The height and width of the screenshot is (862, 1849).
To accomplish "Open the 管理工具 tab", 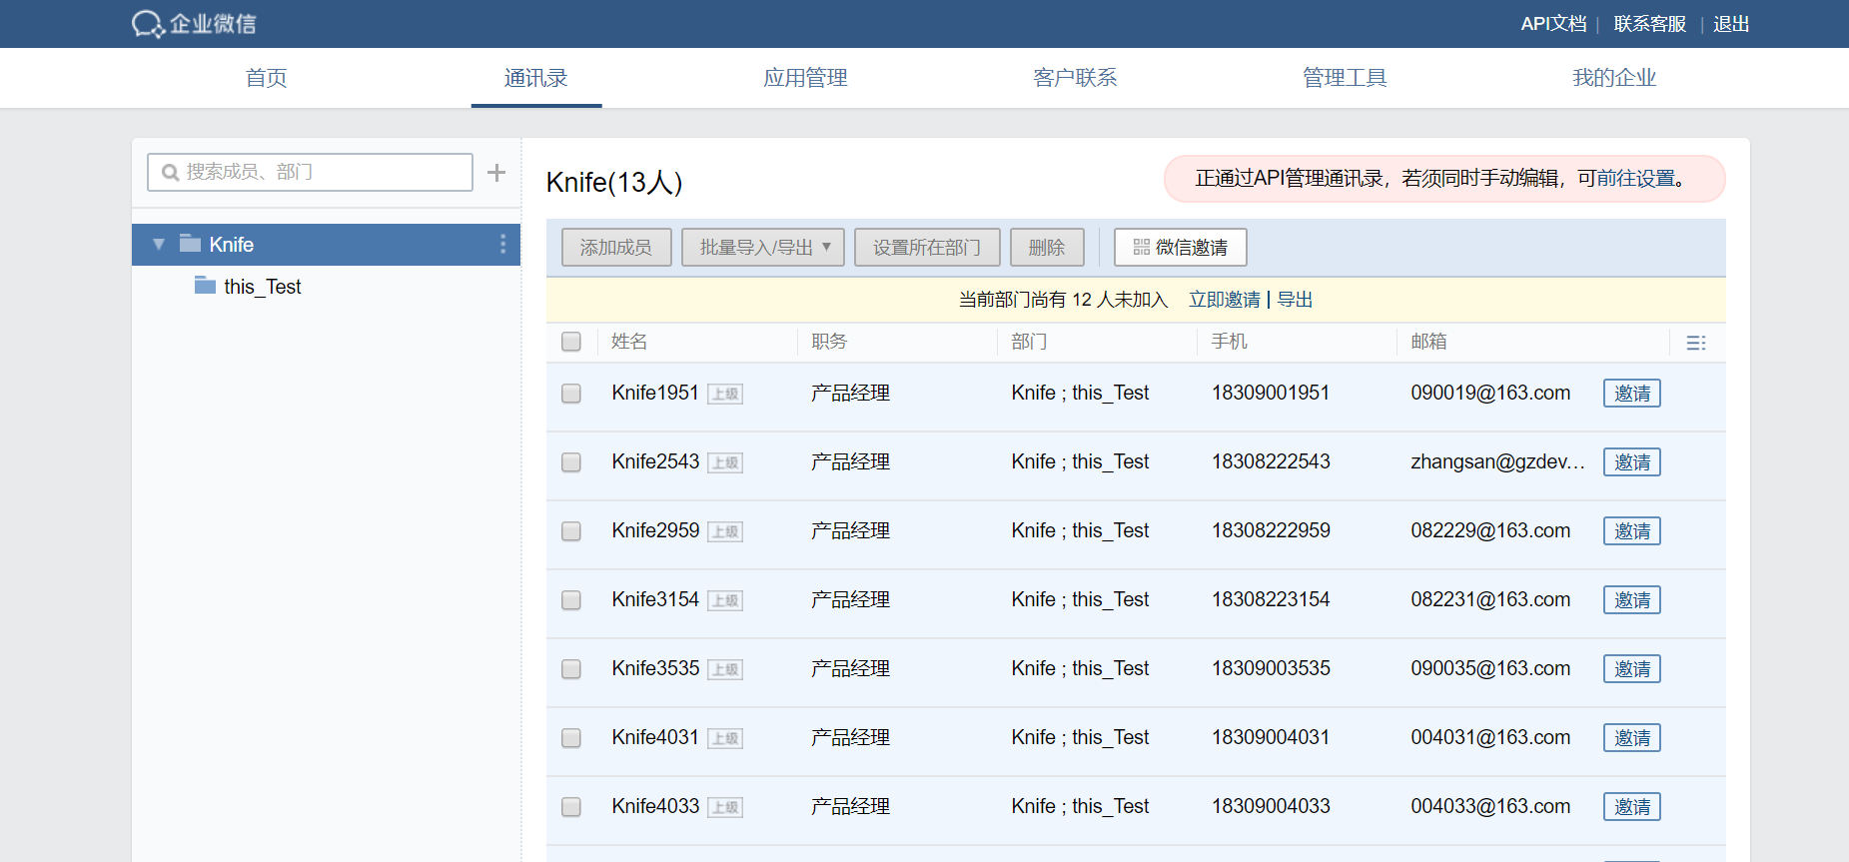I will coord(1346,78).
